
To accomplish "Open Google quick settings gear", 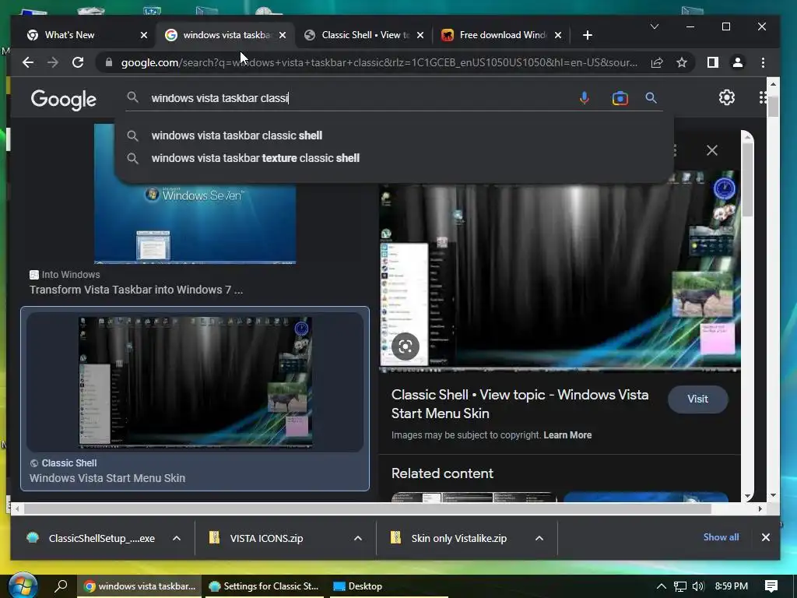I will tap(726, 97).
